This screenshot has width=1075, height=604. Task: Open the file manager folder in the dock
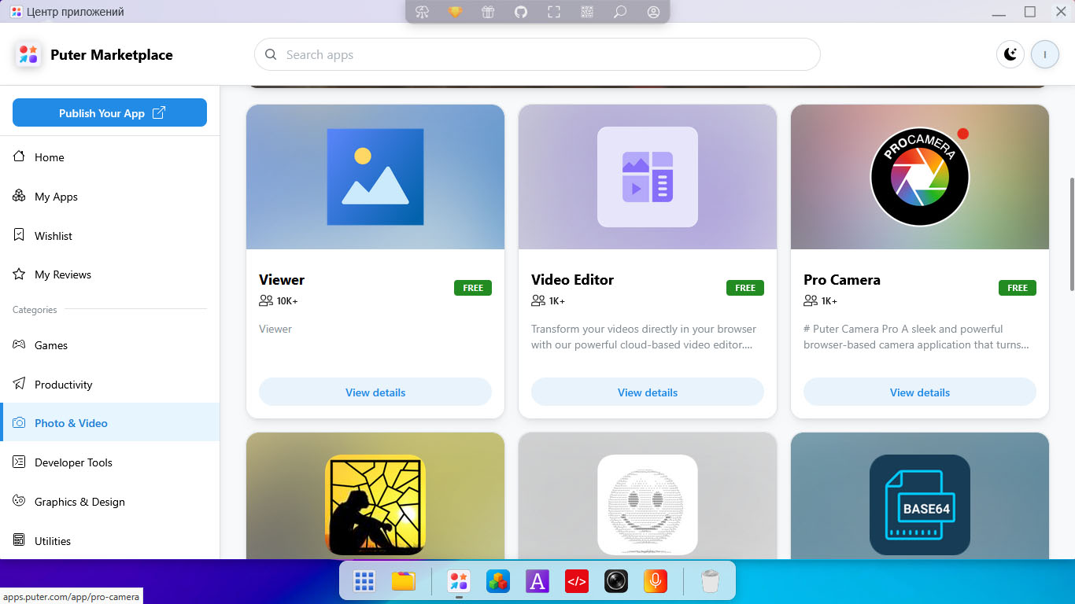[403, 581]
